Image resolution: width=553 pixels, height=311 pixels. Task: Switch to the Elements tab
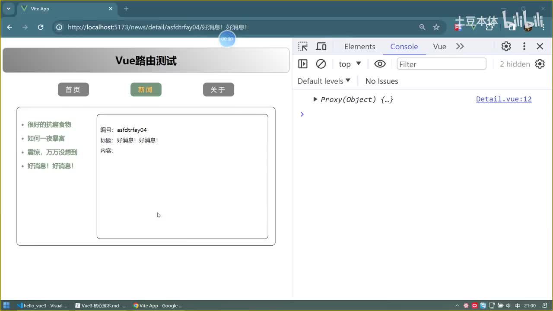tap(360, 47)
